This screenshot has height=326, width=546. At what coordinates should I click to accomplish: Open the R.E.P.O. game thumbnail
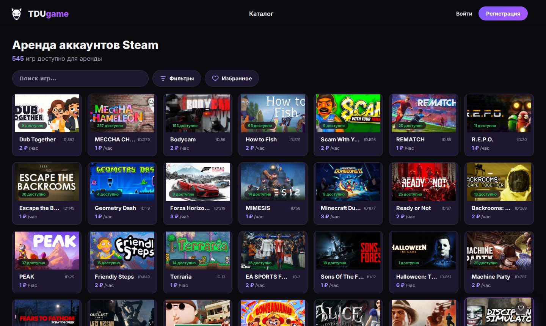499,113
